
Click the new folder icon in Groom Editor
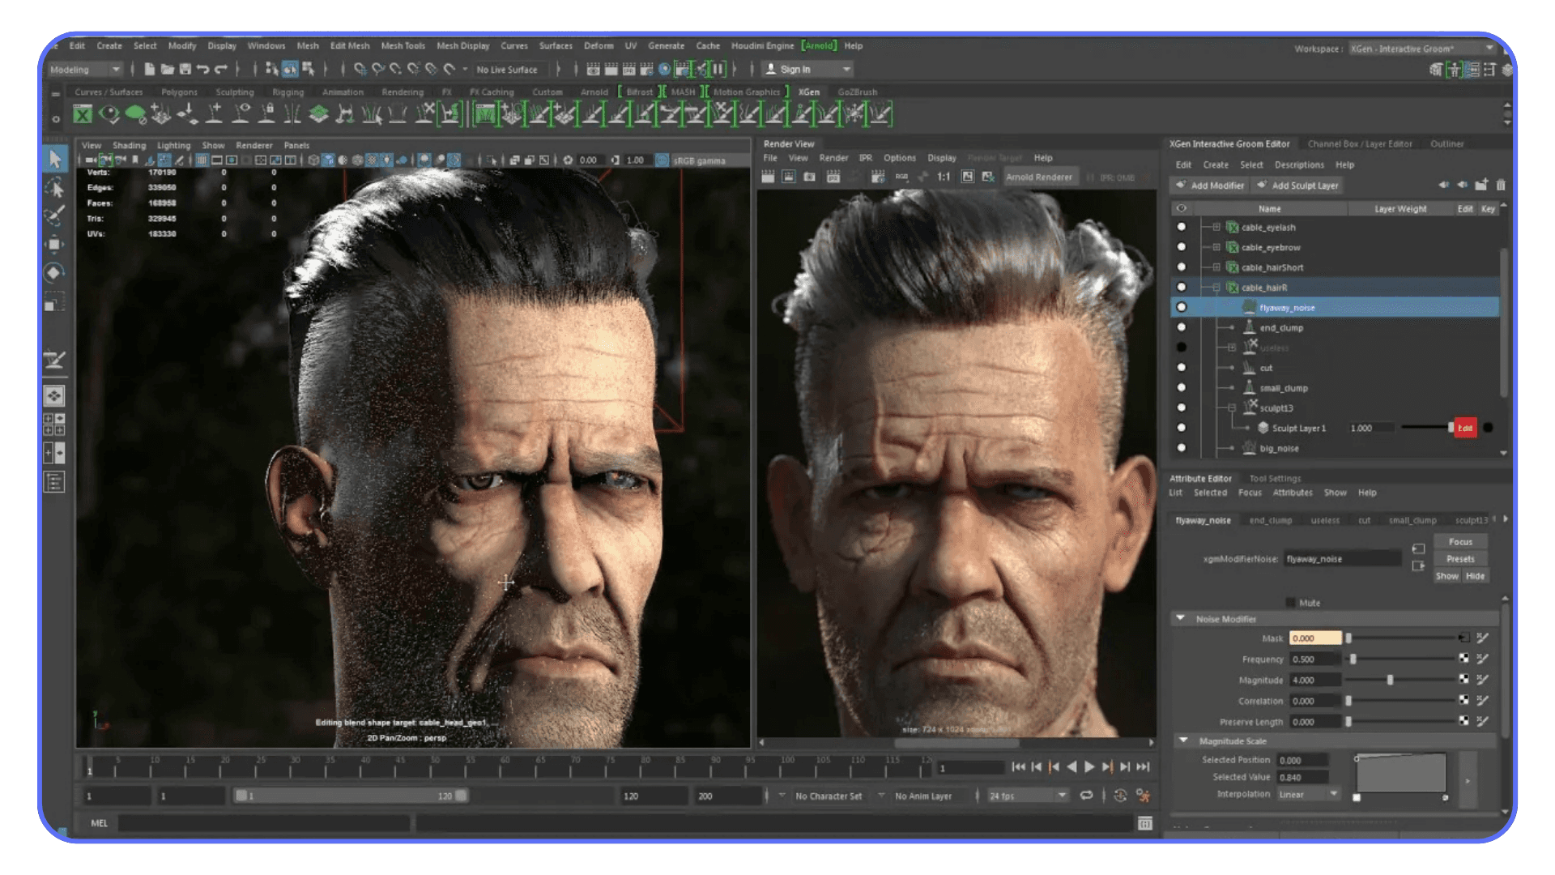(1481, 186)
